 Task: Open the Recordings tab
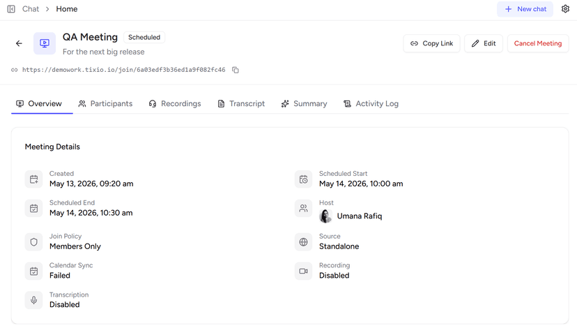click(175, 103)
